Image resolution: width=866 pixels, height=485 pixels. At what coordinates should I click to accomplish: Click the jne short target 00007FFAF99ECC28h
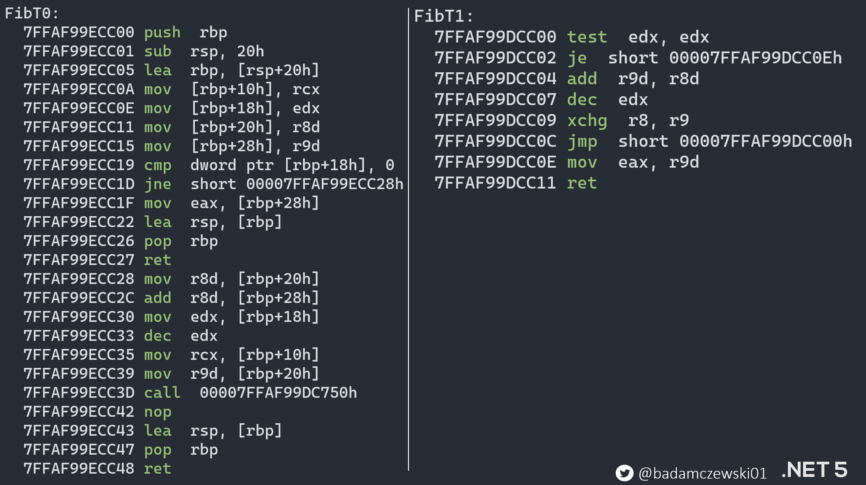(324, 184)
